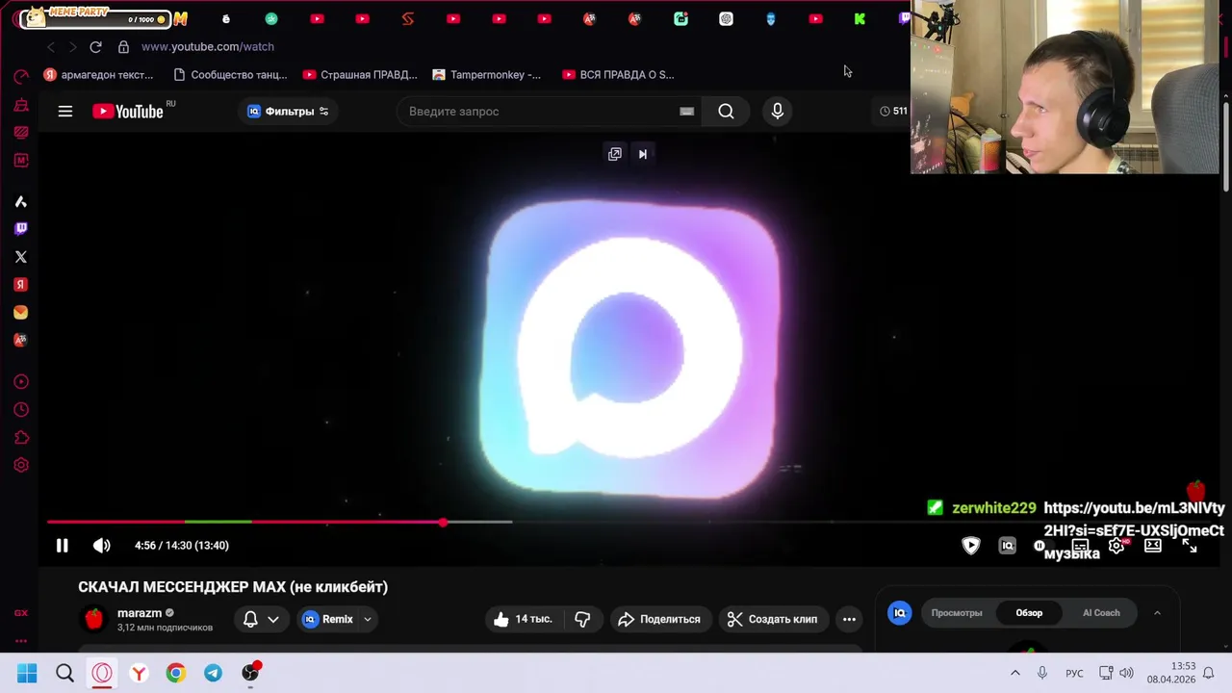This screenshot has width=1232, height=693.
Task: Click Создать клип
Action: pos(773,620)
